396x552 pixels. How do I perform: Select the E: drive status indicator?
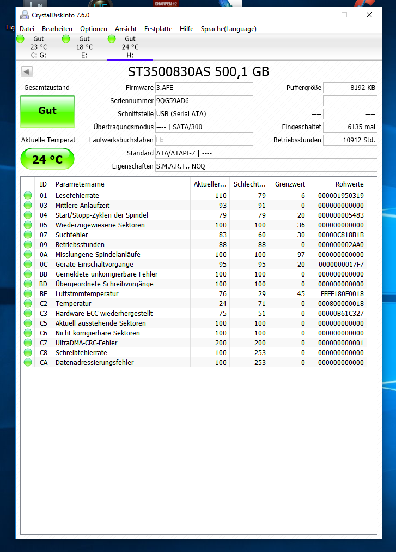point(66,39)
